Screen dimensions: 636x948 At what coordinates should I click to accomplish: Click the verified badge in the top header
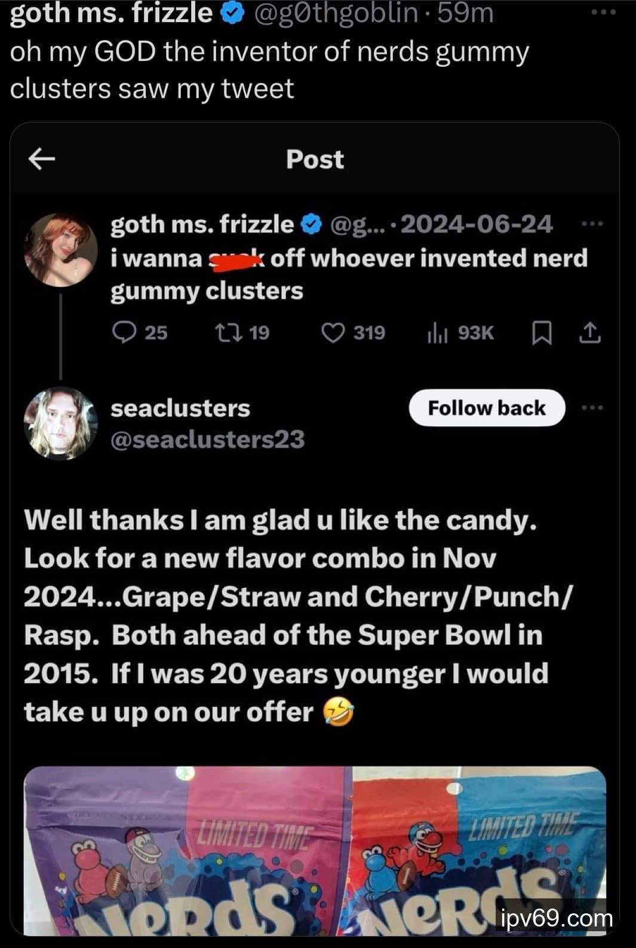(x=232, y=13)
